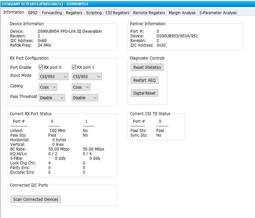Click the Reset Statistics button
The height and width of the screenshot is (218, 255).
pyautogui.click(x=147, y=67)
